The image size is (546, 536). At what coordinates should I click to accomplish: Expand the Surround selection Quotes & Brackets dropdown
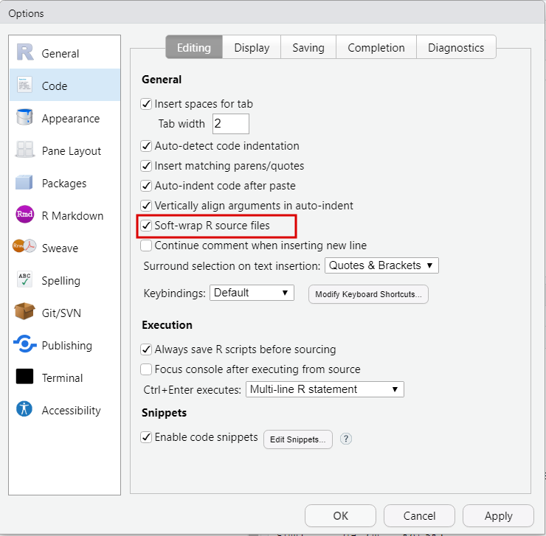coord(381,265)
